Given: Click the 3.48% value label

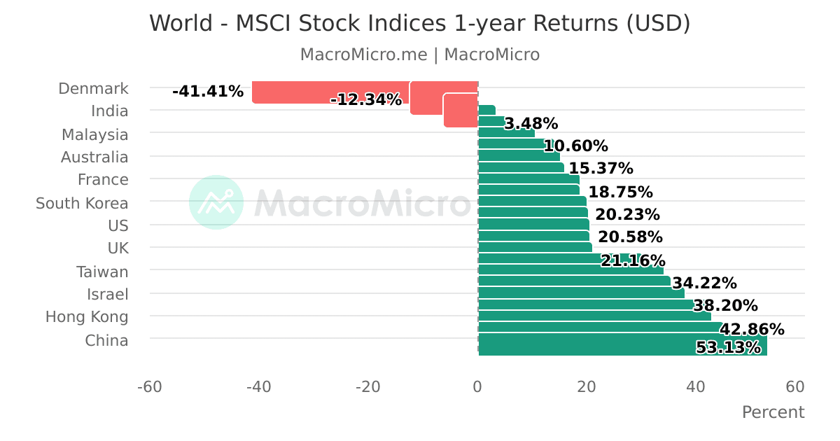Looking at the screenshot, I should 531,124.
